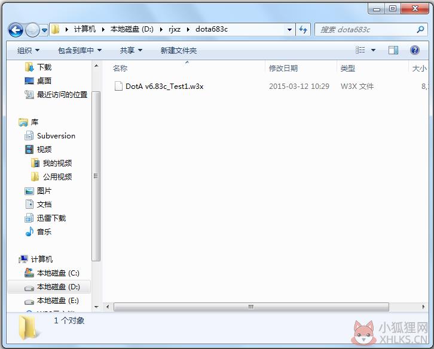Click the 桌面 monitor icon
This screenshot has height=349, width=434.
pos(29,81)
